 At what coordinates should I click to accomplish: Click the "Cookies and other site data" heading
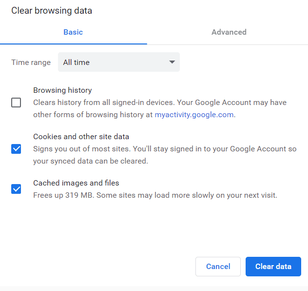tap(81, 137)
